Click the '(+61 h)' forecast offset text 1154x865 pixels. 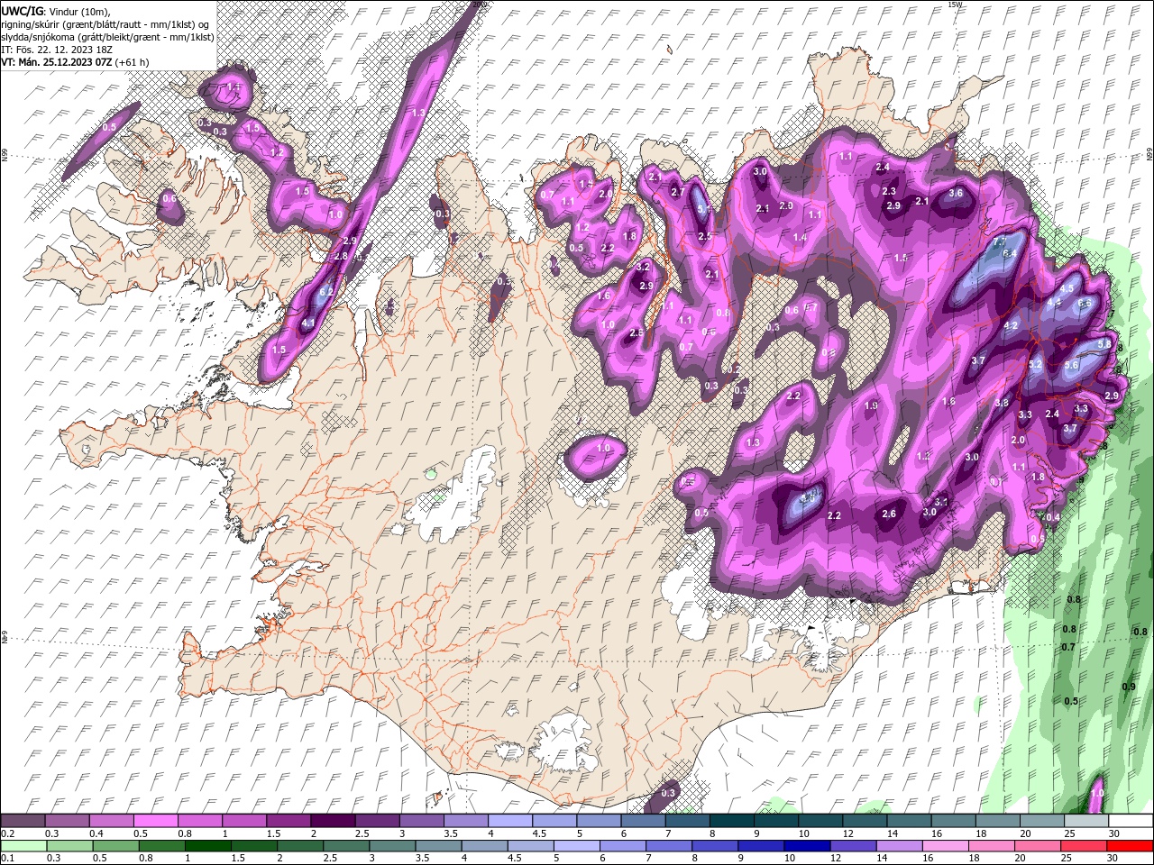tap(132, 62)
